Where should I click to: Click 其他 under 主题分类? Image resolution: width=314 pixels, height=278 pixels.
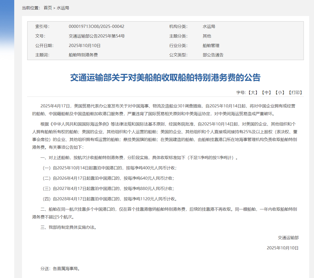click(x=207, y=36)
